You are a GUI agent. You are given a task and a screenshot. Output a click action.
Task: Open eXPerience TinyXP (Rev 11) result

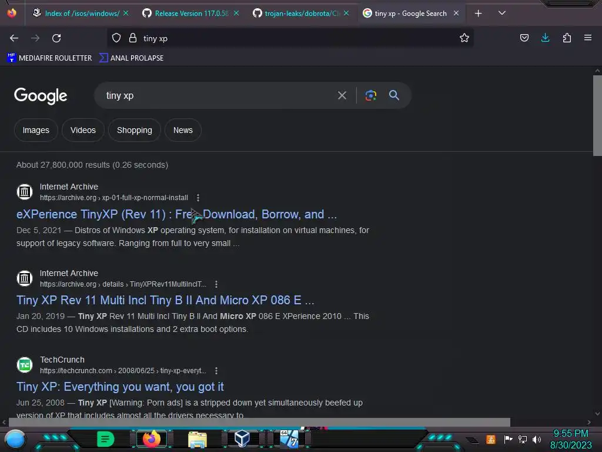point(176,214)
